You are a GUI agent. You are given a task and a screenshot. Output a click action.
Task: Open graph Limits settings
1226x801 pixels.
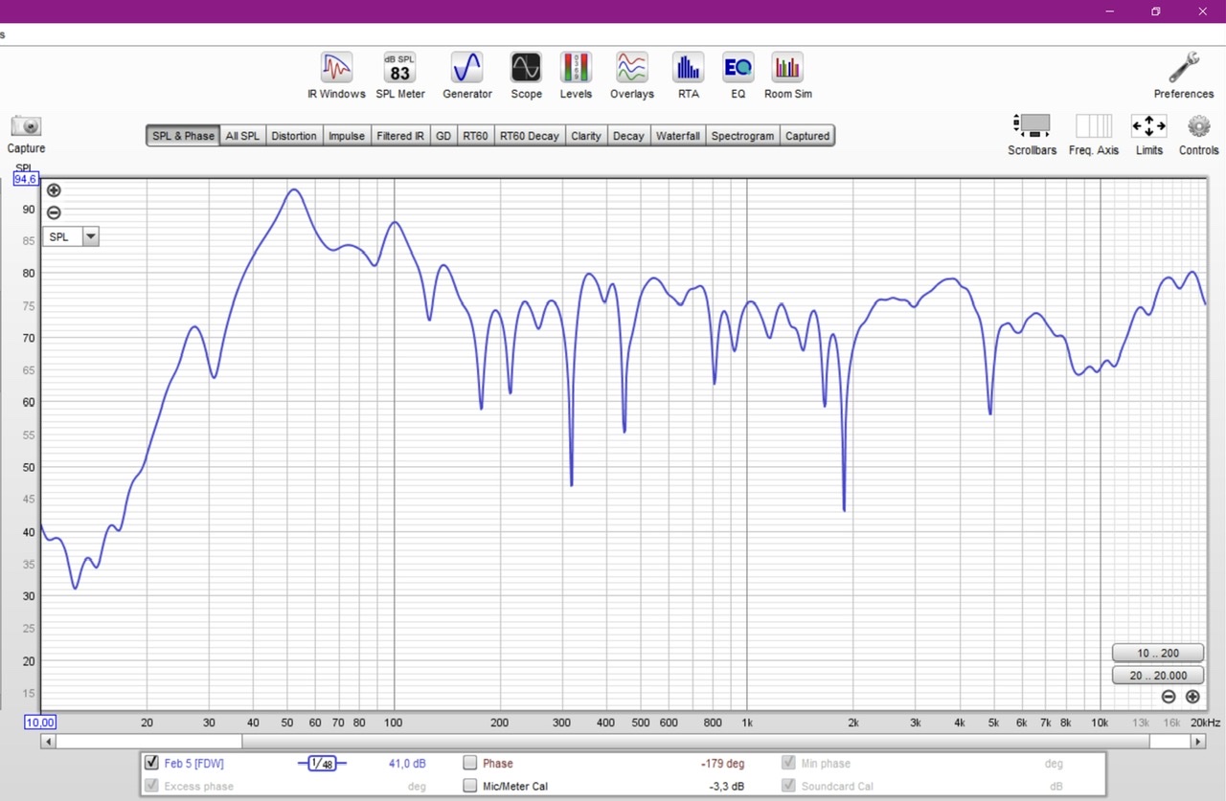pos(1148,126)
